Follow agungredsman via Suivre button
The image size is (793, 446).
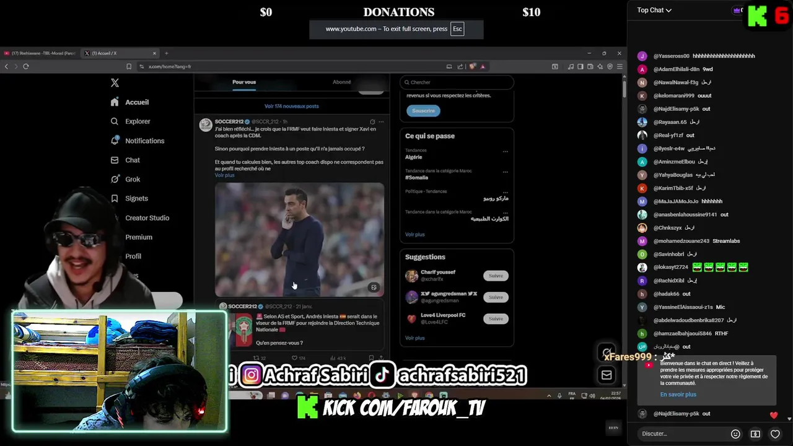click(496, 297)
